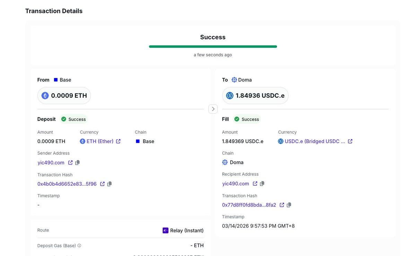Click the Fill Success status badge
This screenshot has width=416, height=256.
(x=246, y=119)
